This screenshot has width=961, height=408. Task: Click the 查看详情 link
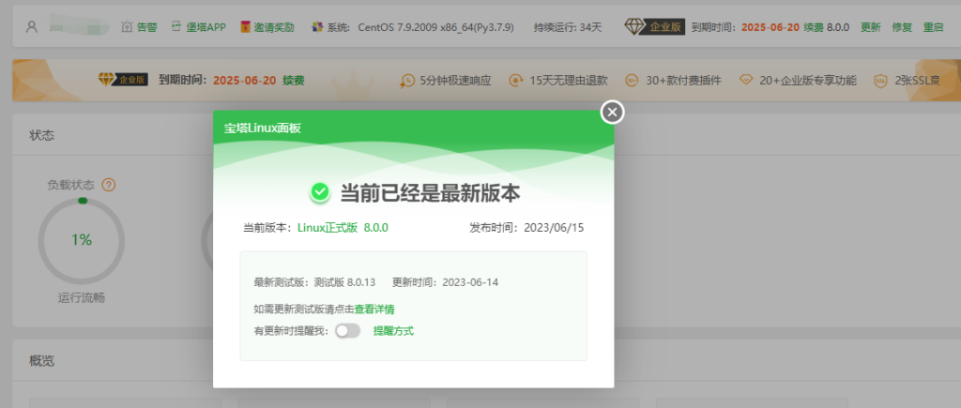tap(374, 309)
